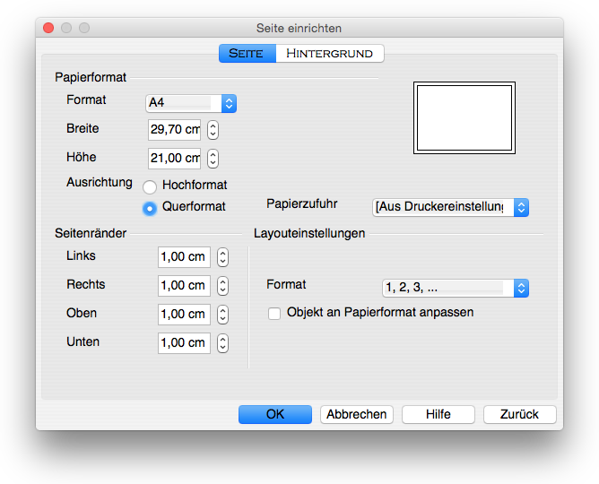The height and width of the screenshot is (484, 599).
Task: Click the Oben margin input field
Action: click(184, 314)
